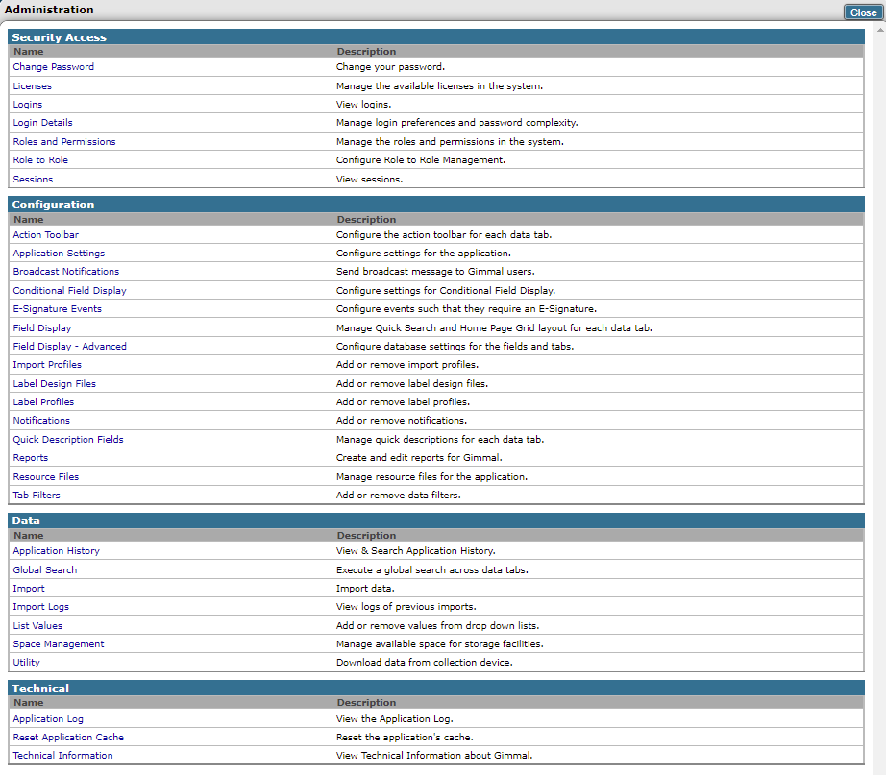Open Field Display - Advanced
This screenshot has height=775, width=886.
(69, 347)
